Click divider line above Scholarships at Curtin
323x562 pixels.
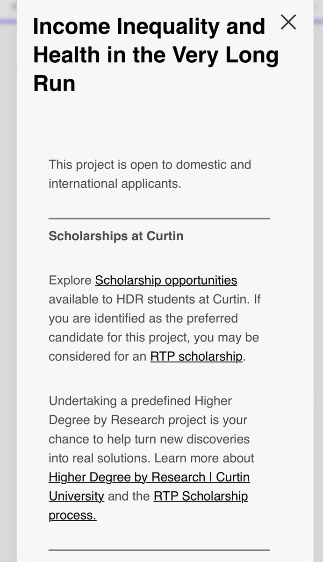pyautogui.click(x=159, y=218)
